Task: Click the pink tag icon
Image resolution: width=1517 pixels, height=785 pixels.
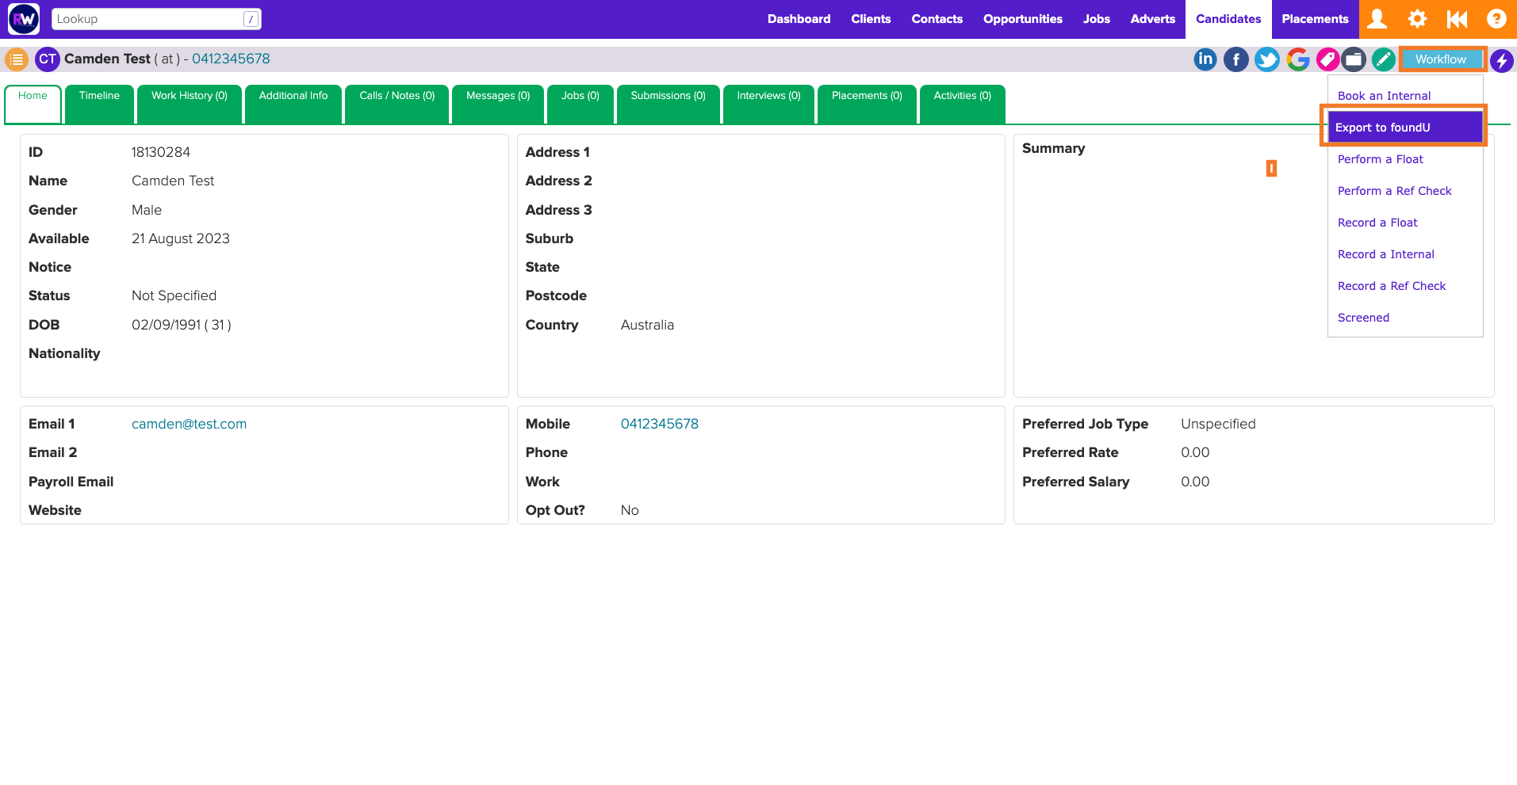Action: (1327, 59)
